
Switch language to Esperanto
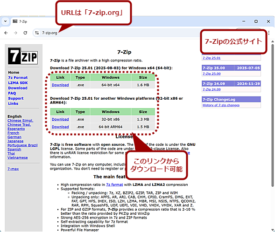tap(16, 129)
